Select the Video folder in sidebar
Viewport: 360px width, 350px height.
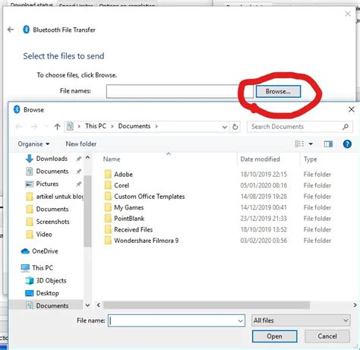tap(44, 235)
